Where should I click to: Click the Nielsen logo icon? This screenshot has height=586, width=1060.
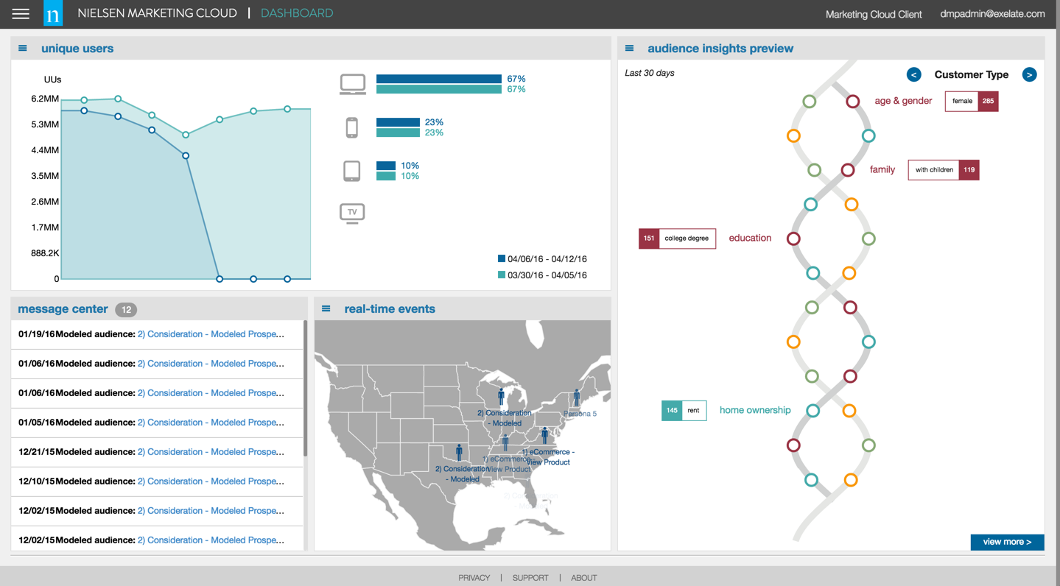[x=53, y=13]
